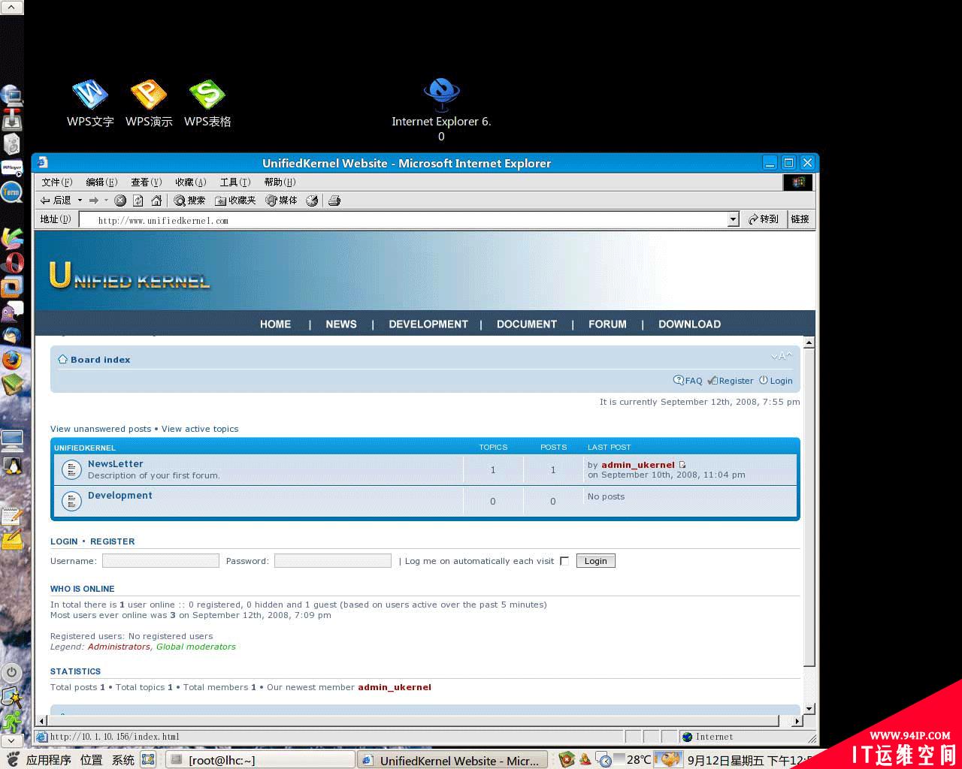
Task: Click the 搜索 search toolbar button
Action: coord(189,201)
